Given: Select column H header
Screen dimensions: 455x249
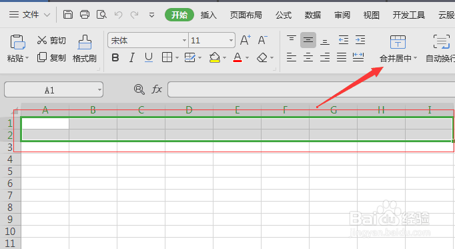Looking at the screenshot, I should pyautogui.click(x=382, y=110).
